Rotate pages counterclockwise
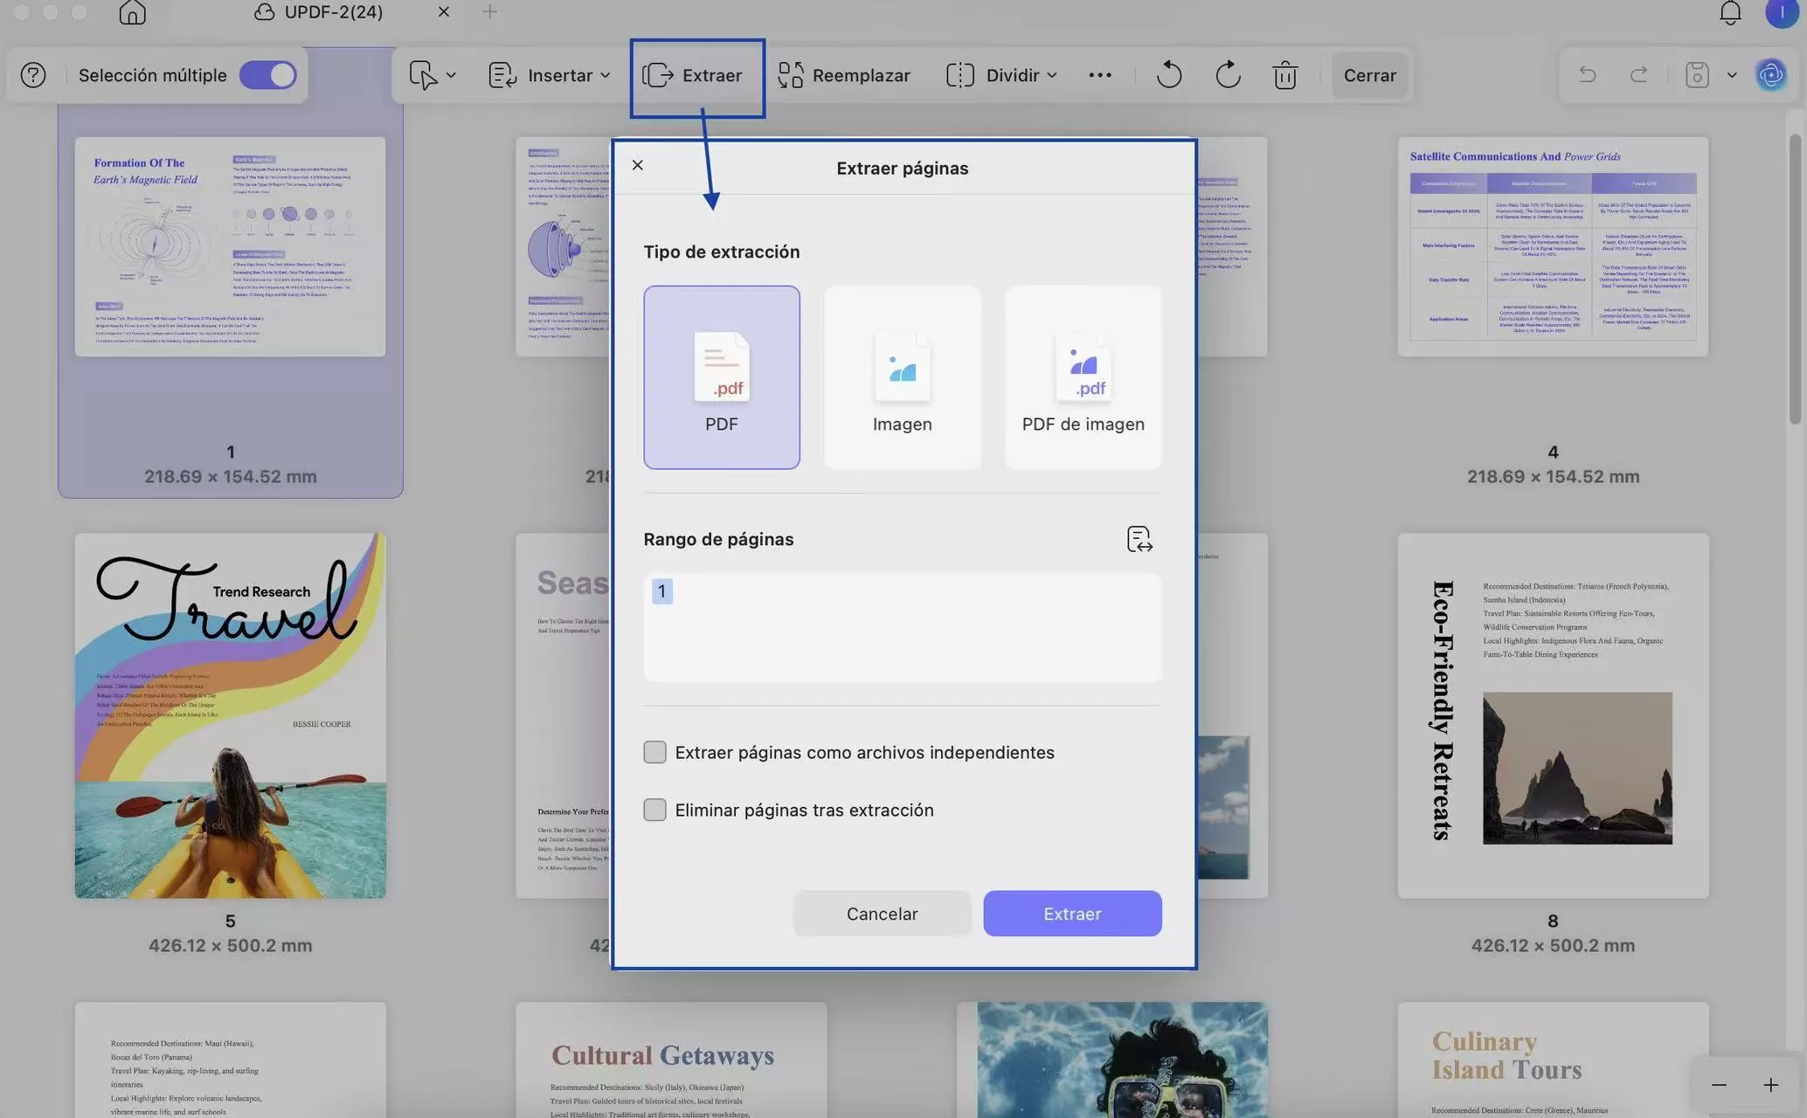The height and width of the screenshot is (1118, 1807). [1168, 75]
